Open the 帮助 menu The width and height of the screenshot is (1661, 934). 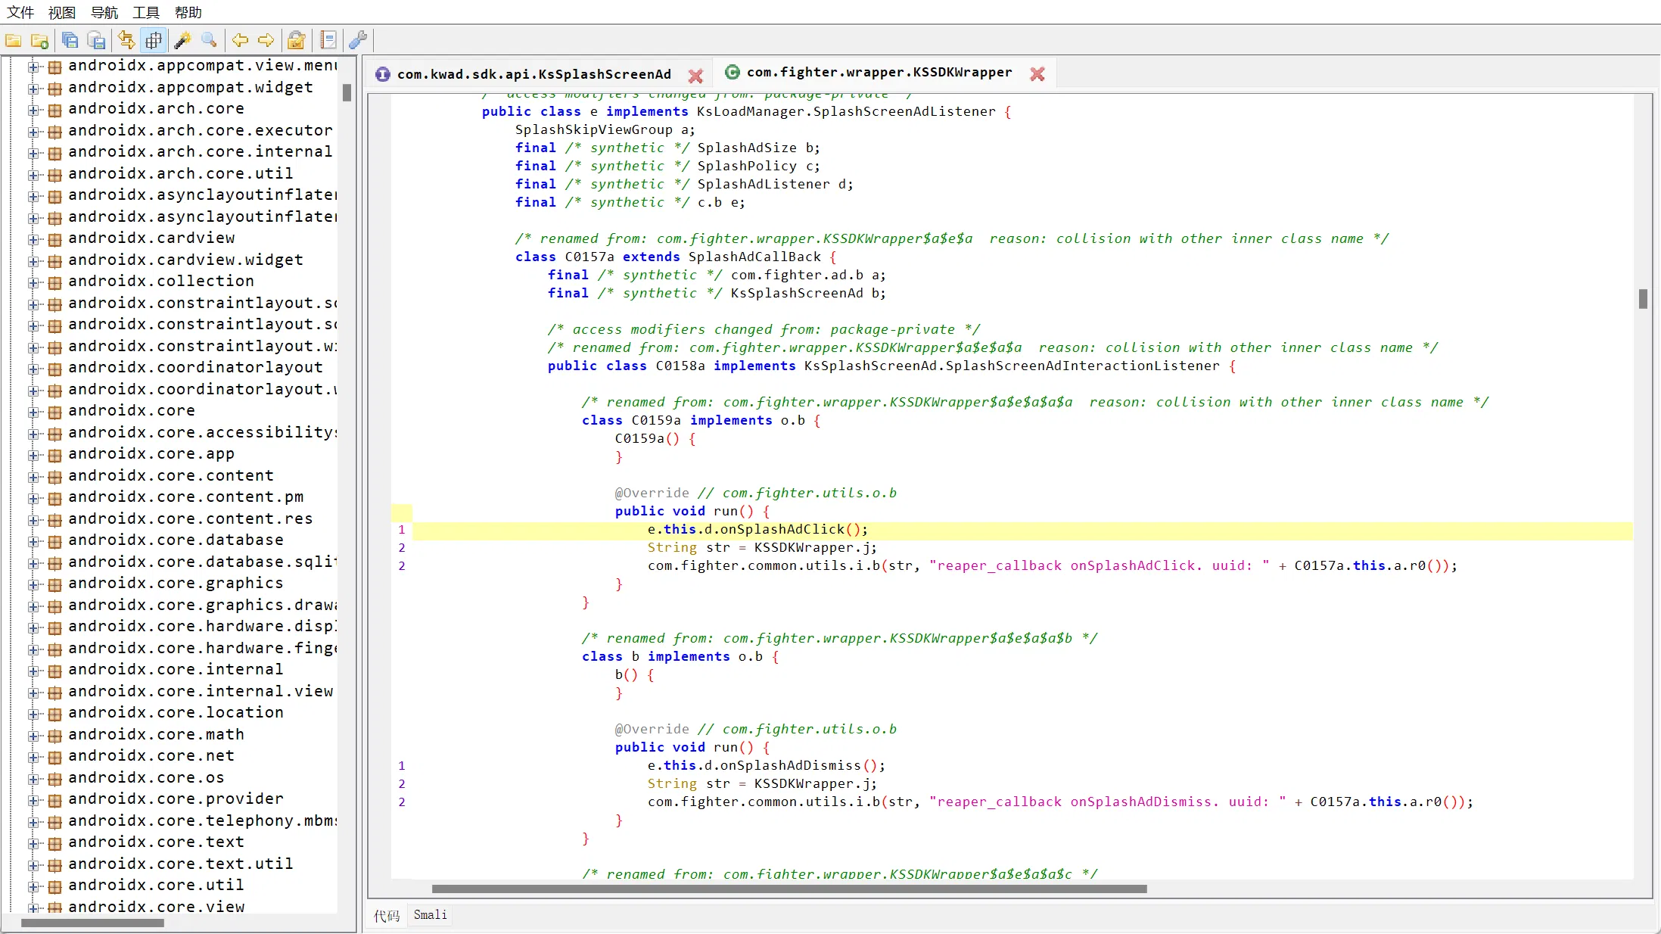tap(188, 12)
